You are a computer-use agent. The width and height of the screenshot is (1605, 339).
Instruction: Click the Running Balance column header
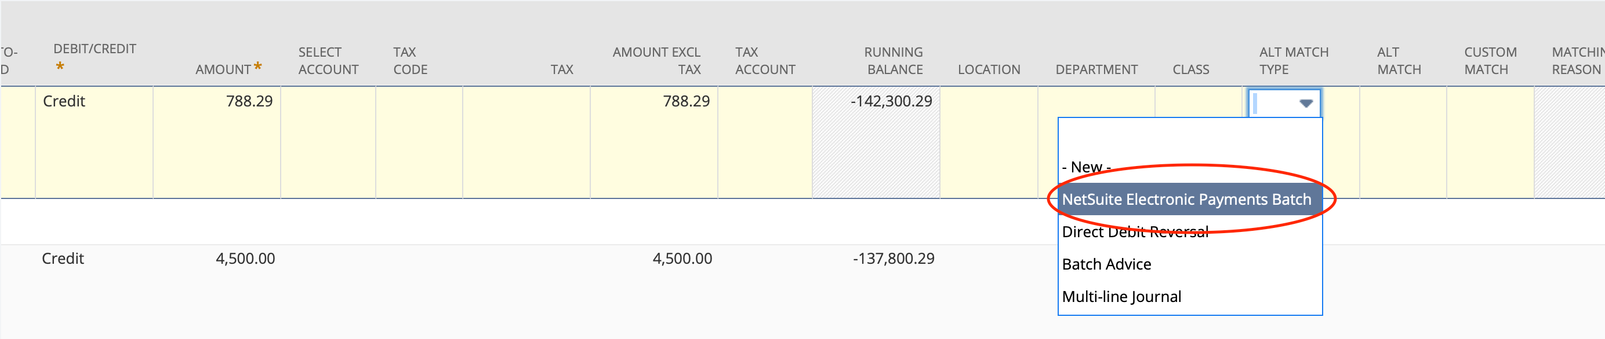click(x=893, y=61)
